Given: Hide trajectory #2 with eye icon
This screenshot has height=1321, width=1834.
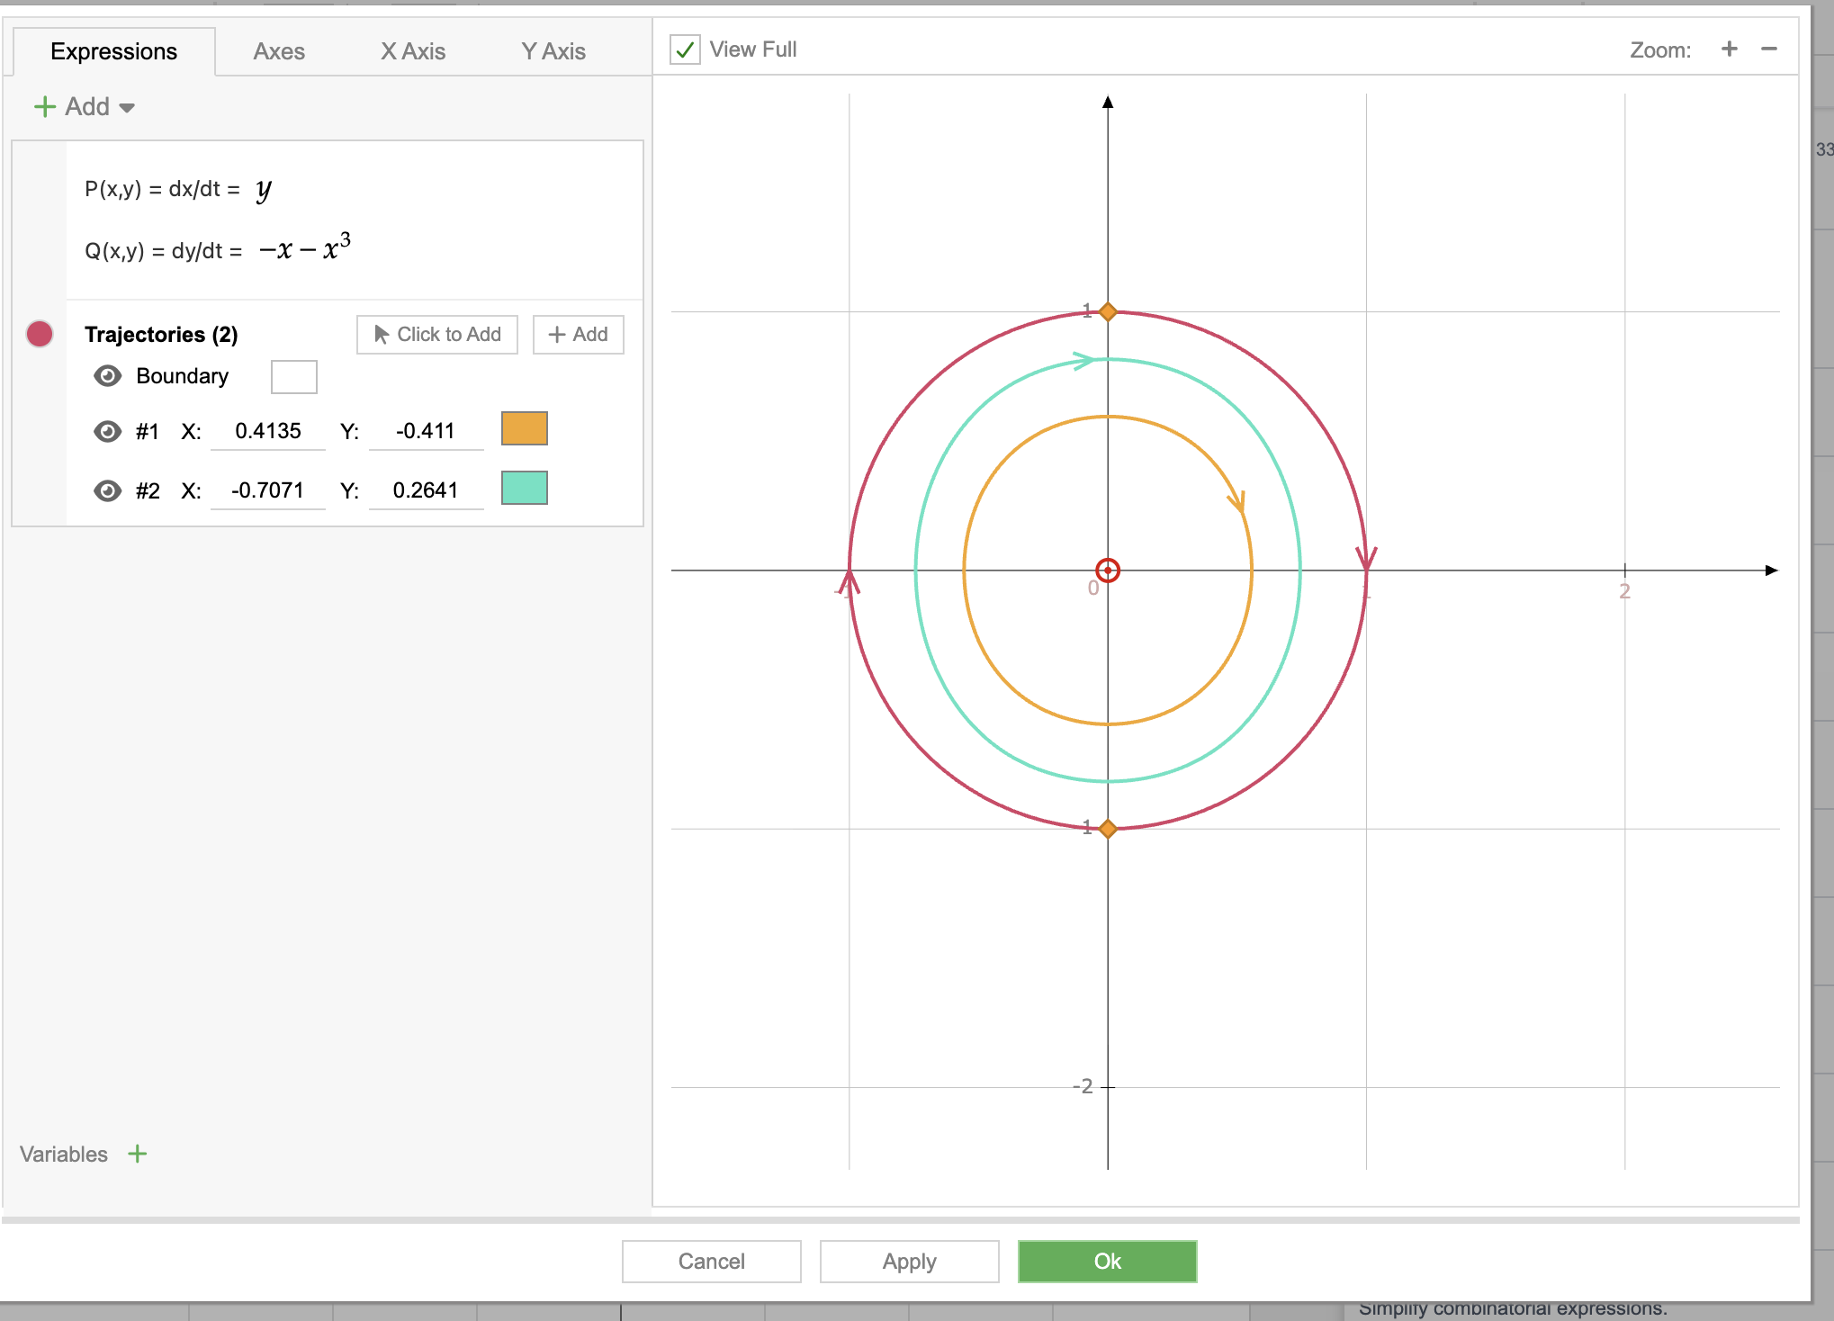Looking at the screenshot, I should (x=108, y=490).
